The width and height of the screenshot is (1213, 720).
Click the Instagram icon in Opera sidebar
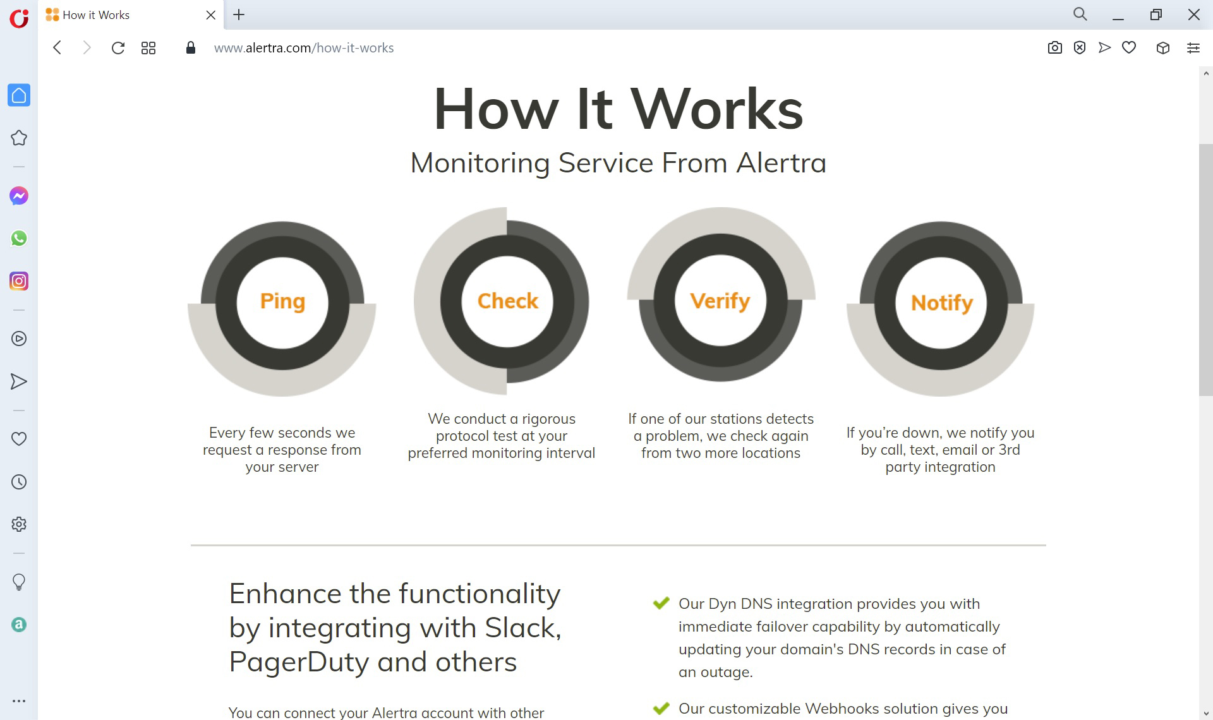(19, 280)
